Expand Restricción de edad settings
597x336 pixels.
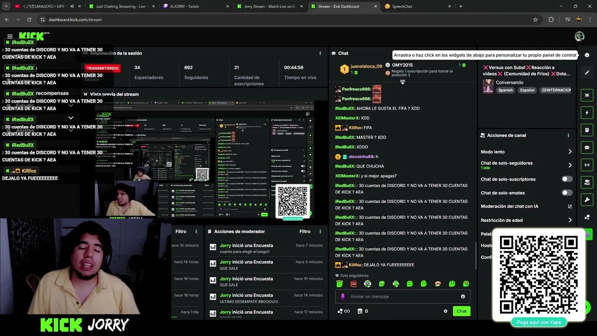(570, 220)
